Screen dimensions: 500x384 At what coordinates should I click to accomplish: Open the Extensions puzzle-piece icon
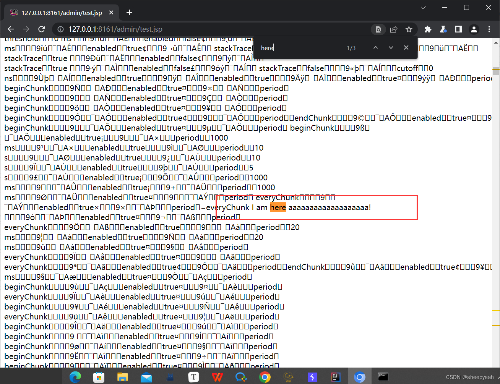click(428, 29)
